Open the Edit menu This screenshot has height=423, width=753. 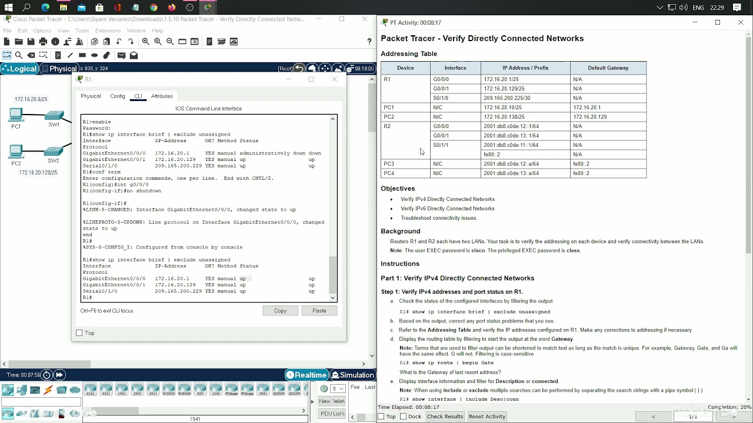(22, 31)
